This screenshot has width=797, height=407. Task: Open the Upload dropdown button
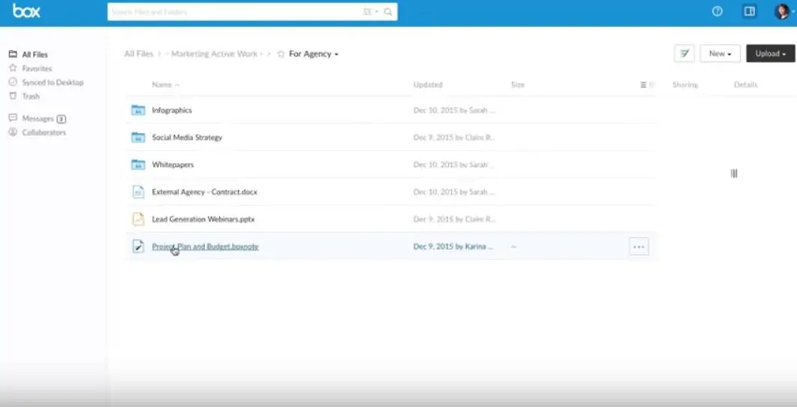tap(770, 53)
